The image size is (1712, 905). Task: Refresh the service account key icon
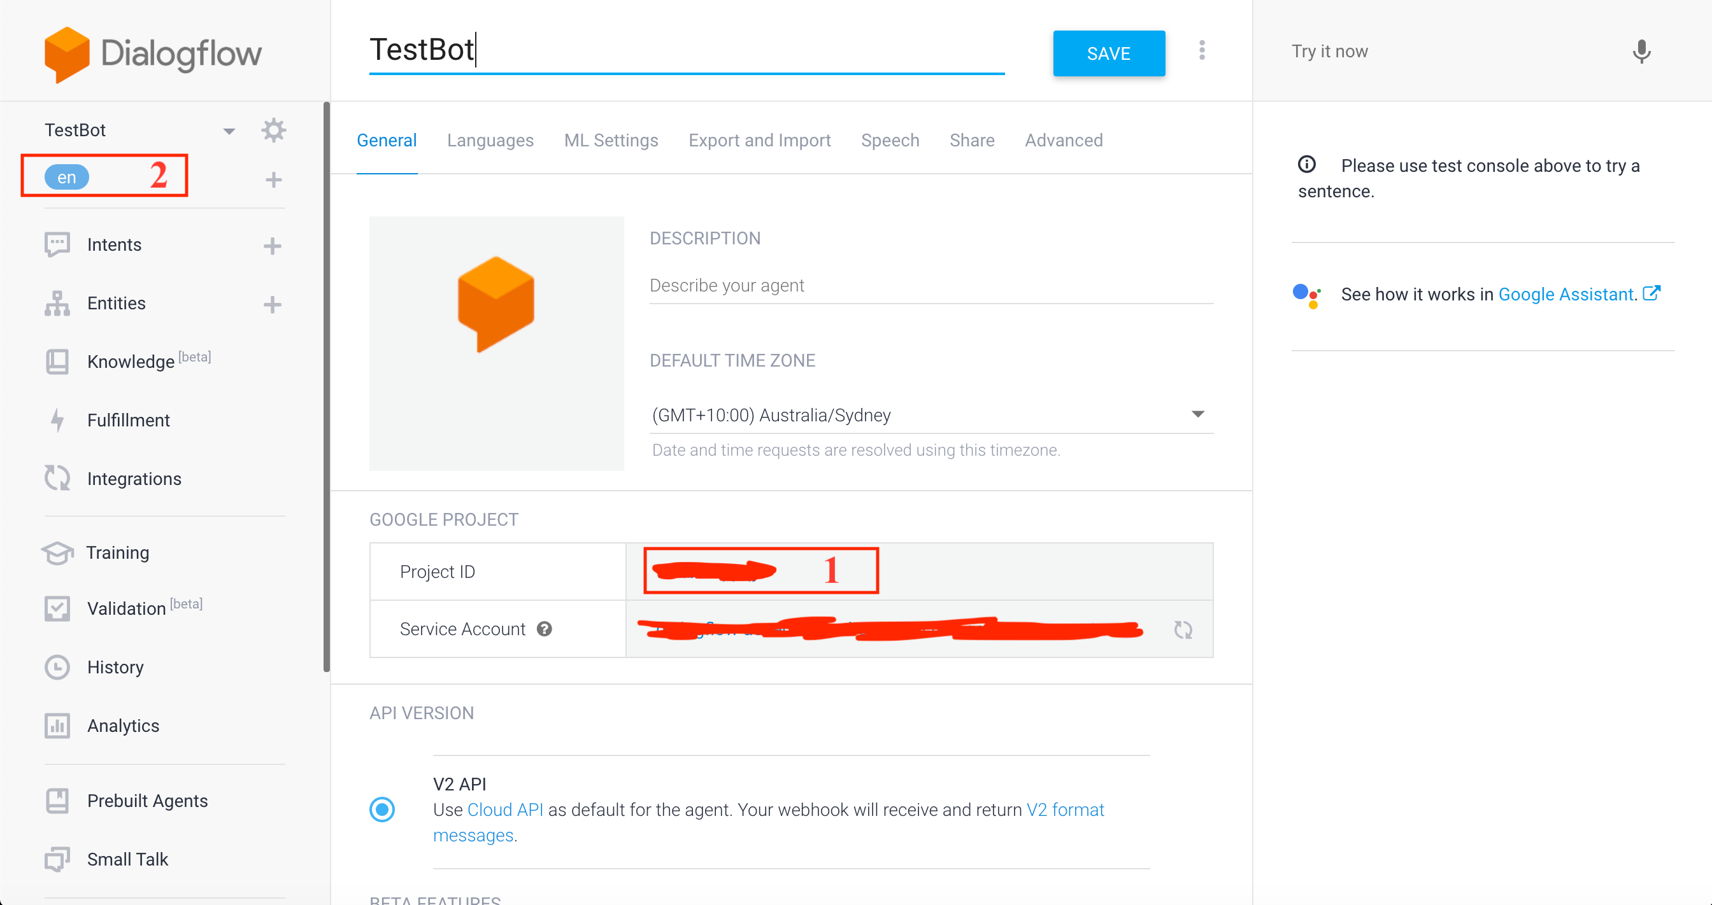[1183, 629]
